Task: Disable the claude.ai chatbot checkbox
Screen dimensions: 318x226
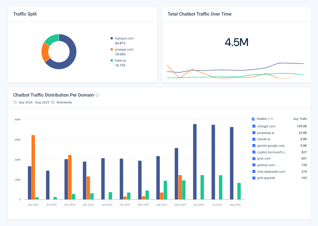Action: point(254,139)
